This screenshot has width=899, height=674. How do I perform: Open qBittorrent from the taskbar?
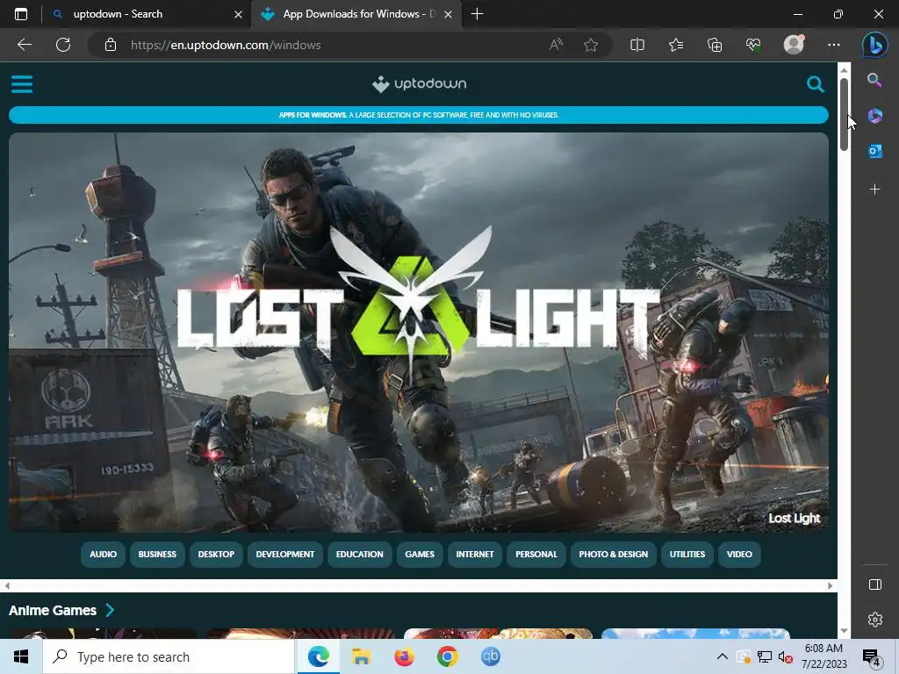[490, 656]
